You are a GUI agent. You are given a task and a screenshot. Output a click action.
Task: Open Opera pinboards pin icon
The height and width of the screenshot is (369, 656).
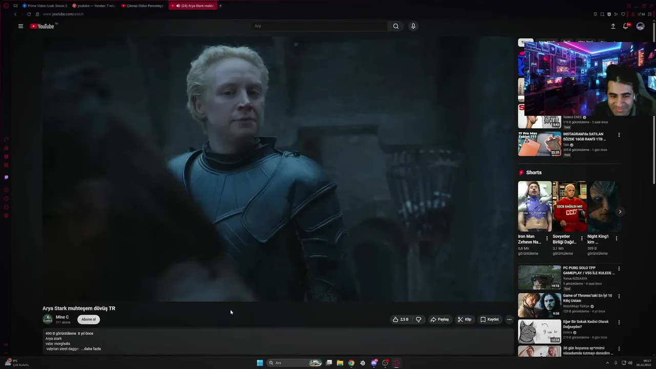pyautogui.click(x=595, y=14)
